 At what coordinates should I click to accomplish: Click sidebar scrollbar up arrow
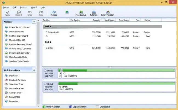point(38,21)
